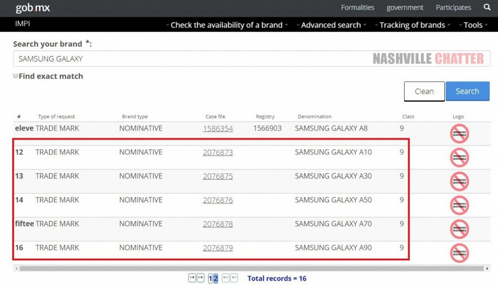Screen dimensions: 498x285
Task: Click the magnifier search icon in header
Action: point(485,8)
